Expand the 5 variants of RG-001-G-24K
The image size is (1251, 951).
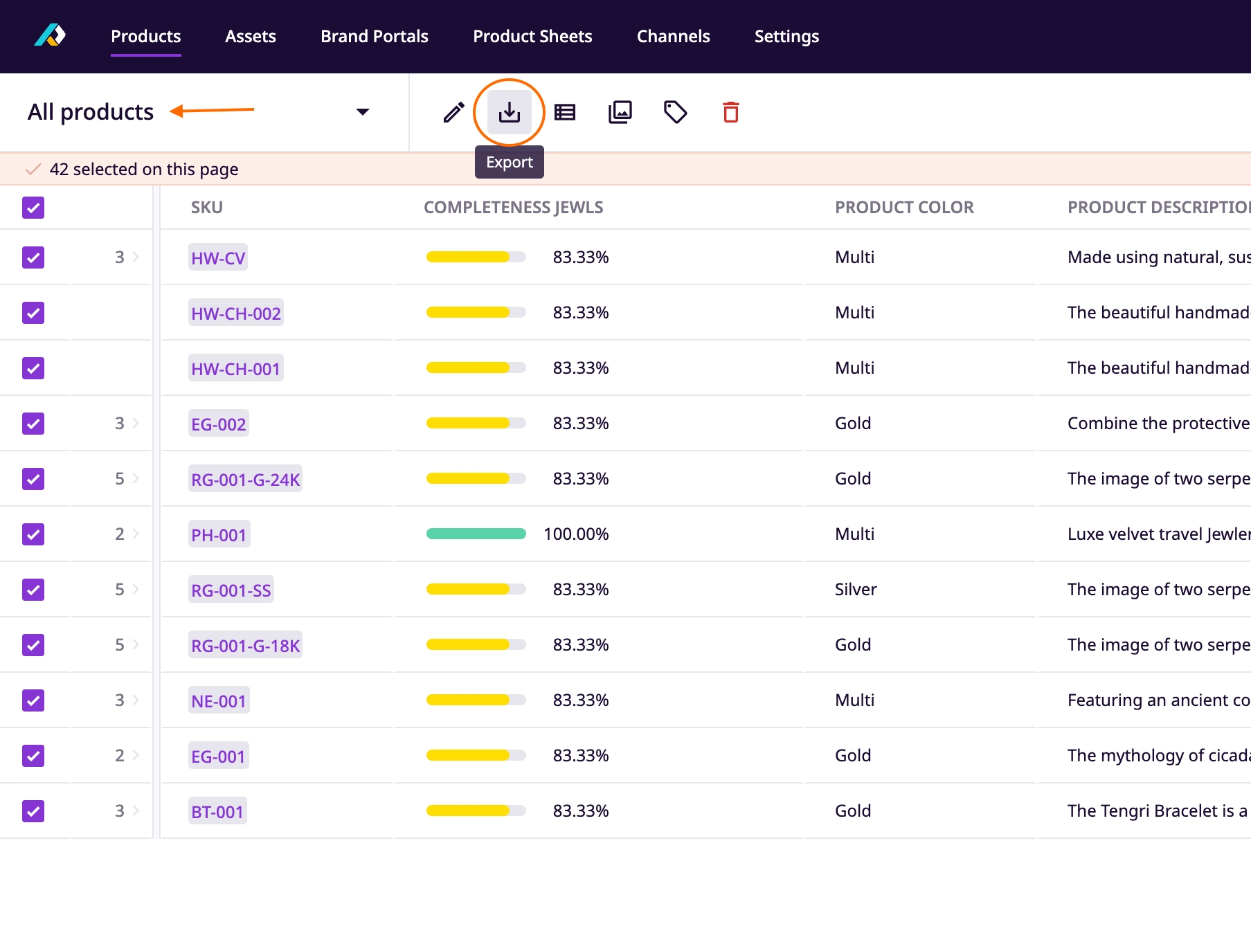127,479
